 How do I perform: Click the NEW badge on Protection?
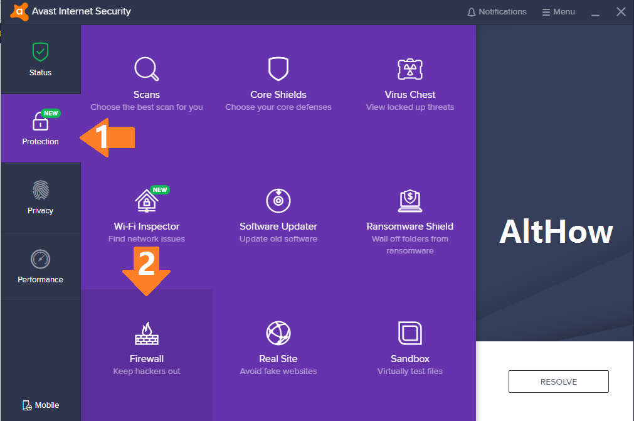(51, 113)
